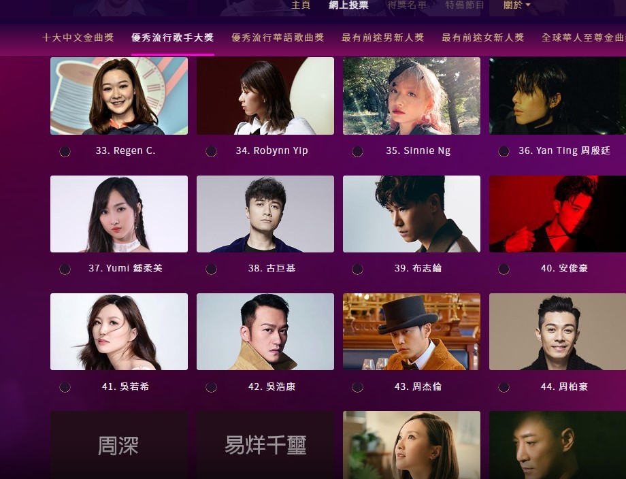Click the 周杰倫 top hat photo

tap(412, 332)
